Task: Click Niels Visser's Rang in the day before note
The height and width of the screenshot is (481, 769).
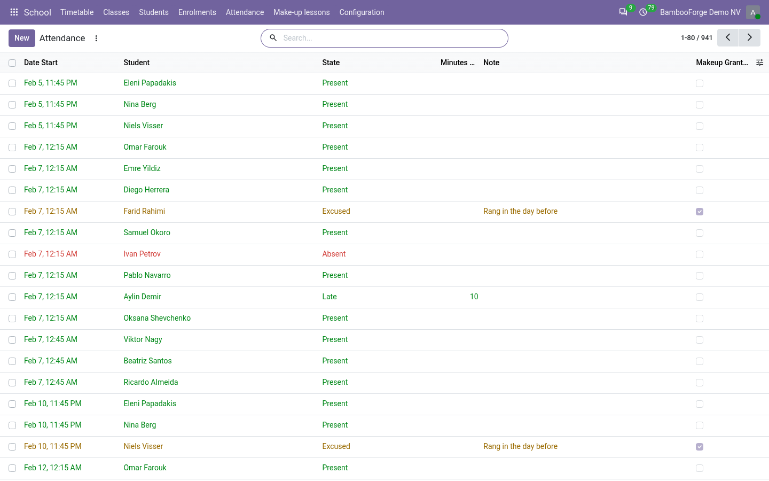Action: point(520,446)
